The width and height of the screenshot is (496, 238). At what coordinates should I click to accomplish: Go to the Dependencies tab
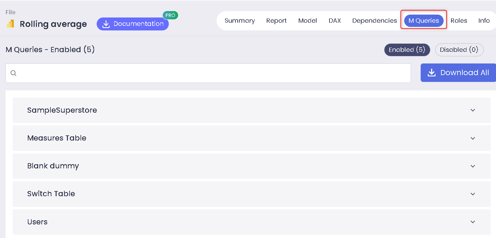pyautogui.click(x=374, y=21)
